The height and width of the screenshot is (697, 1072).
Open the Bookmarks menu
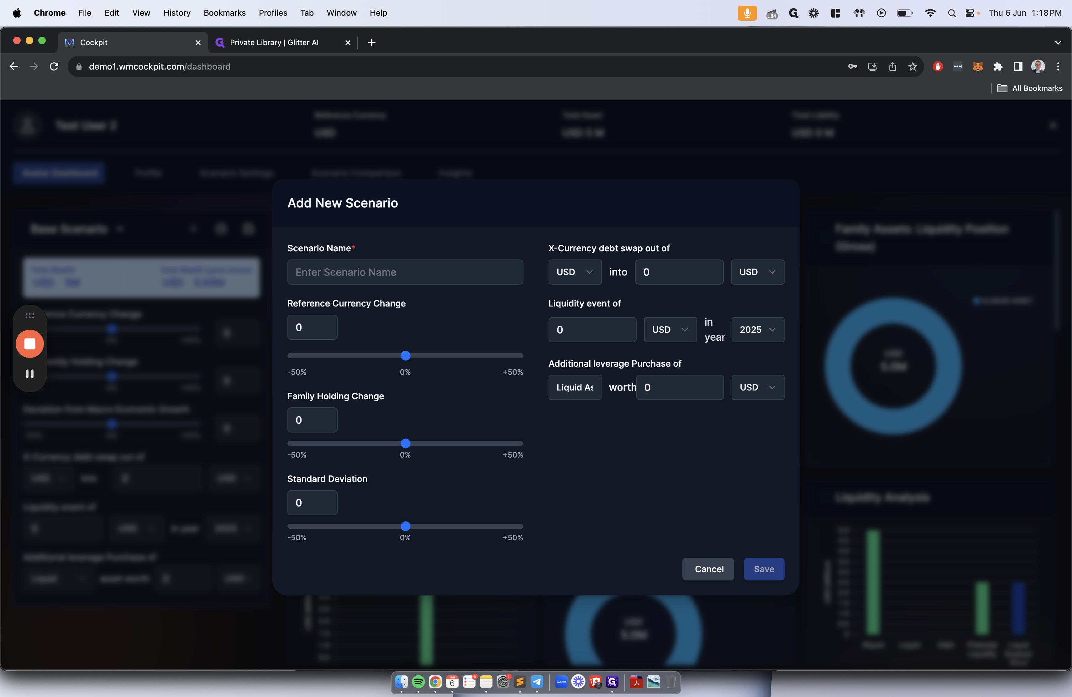[x=224, y=13]
